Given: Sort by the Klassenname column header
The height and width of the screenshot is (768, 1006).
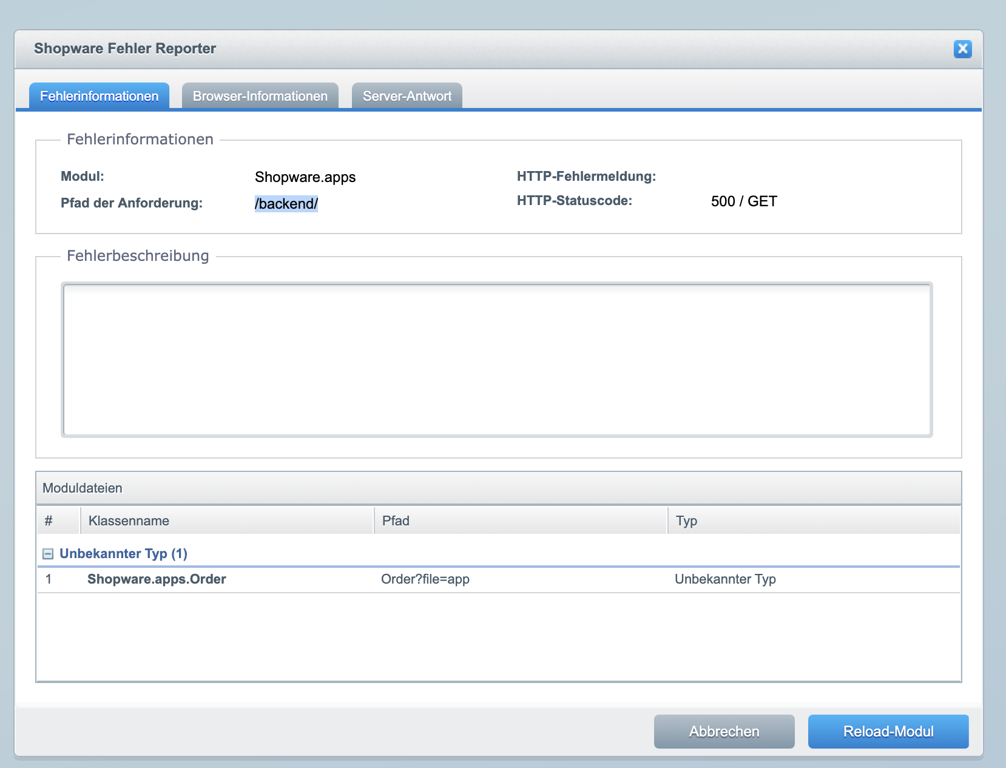Looking at the screenshot, I should pyautogui.click(x=227, y=520).
